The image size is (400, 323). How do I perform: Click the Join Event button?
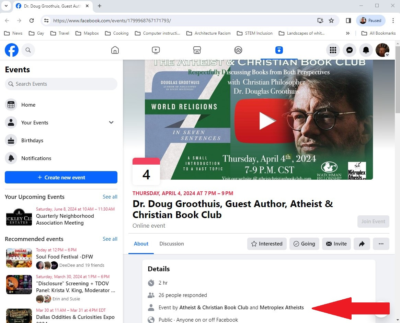point(373,222)
